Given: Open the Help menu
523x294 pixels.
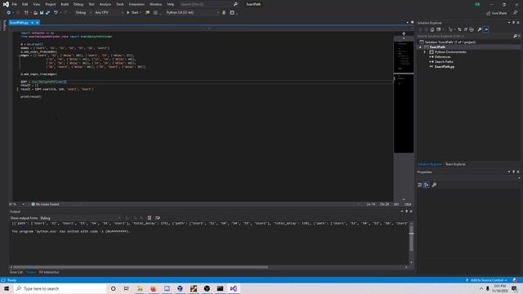Looking at the screenshot, I should click(171, 4).
